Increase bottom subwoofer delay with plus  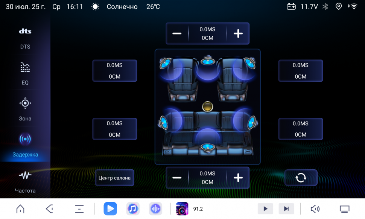[x=238, y=178]
